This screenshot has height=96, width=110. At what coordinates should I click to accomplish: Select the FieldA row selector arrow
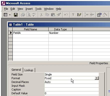coord(10,33)
